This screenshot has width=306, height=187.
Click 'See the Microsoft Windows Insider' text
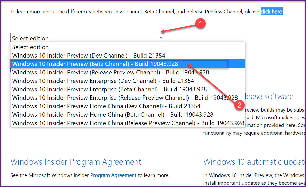pyautogui.click(x=50, y=175)
